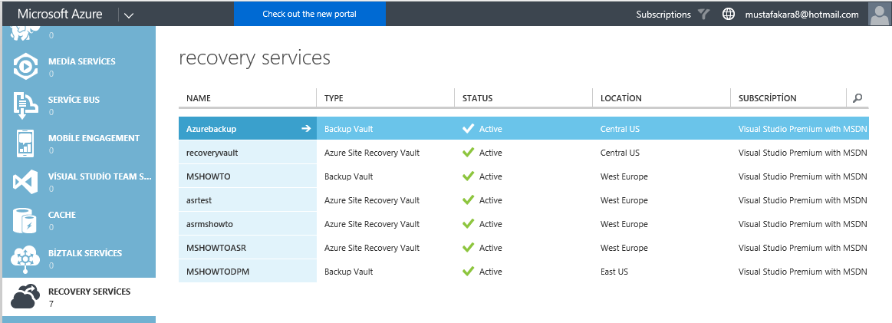The width and height of the screenshot is (892, 323).
Task: Click Backup Vault type in MSHOWTO row
Action: pos(349,177)
